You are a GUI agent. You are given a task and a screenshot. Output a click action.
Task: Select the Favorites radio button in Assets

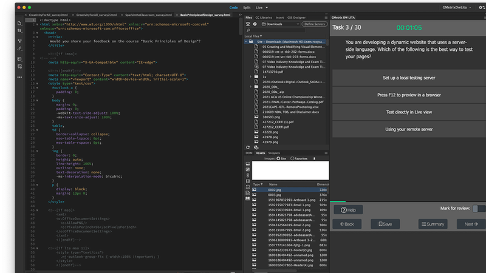(x=292, y=158)
